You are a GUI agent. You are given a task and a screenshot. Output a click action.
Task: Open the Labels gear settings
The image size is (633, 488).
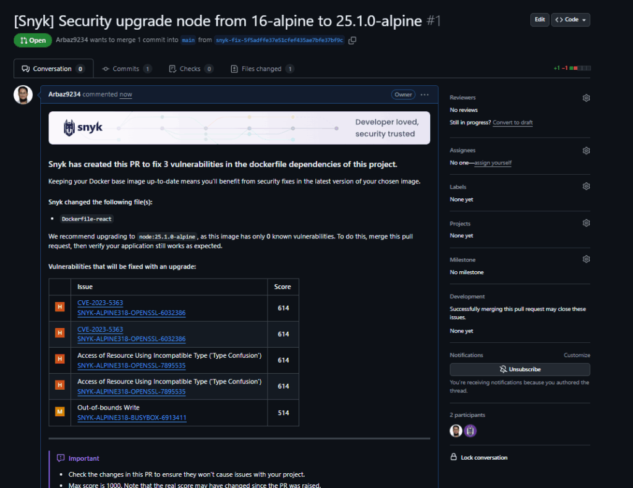tap(586, 187)
